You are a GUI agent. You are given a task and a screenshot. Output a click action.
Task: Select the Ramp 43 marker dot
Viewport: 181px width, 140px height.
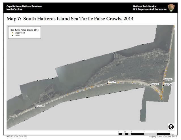(164, 81)
